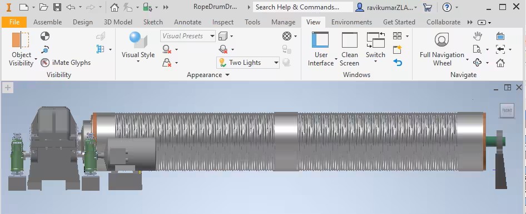Click the User Interface button
This screenshot has height=214, width=526.
[x=320, y=49]
